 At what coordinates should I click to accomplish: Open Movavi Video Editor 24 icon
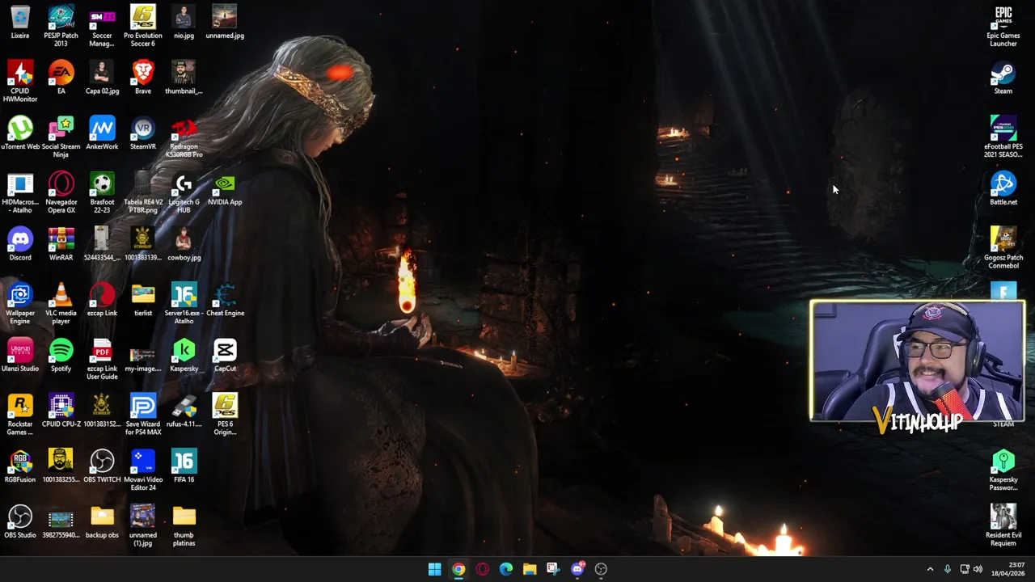pyautogui.click(x=143, y=470)
